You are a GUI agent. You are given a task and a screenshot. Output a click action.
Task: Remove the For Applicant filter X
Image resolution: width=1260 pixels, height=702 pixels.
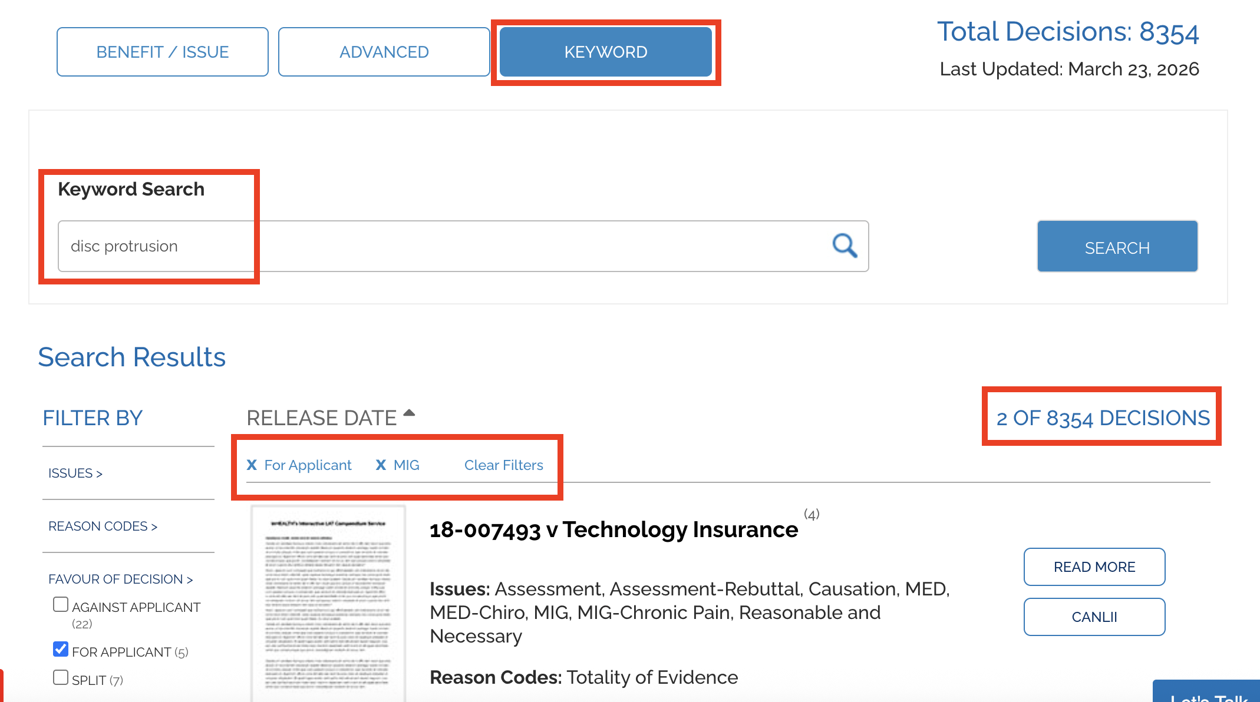tap(252, 465)
